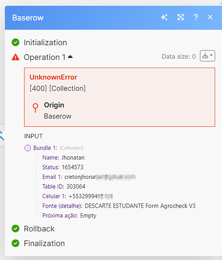Click the Initialization green check icon
The image size is (222, 260).
(x=16, y=43)
